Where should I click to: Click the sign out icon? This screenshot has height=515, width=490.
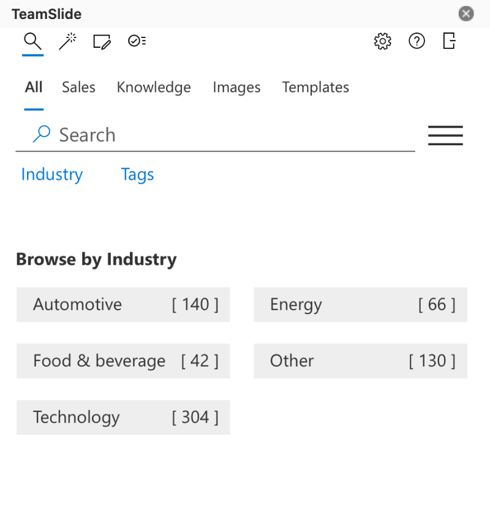450,40
